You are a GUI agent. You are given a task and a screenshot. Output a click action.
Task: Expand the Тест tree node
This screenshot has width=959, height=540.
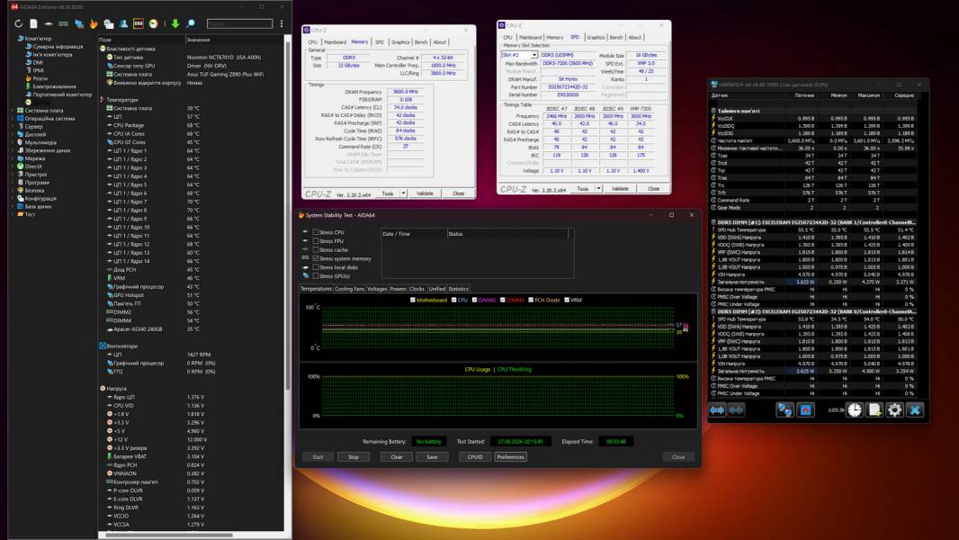click(x=13, y=215)
